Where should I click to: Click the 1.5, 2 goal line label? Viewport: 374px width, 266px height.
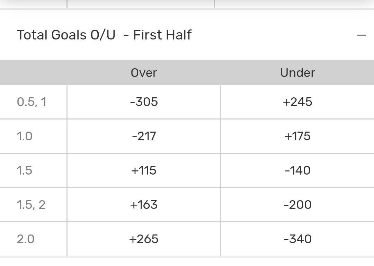point(31,205)
